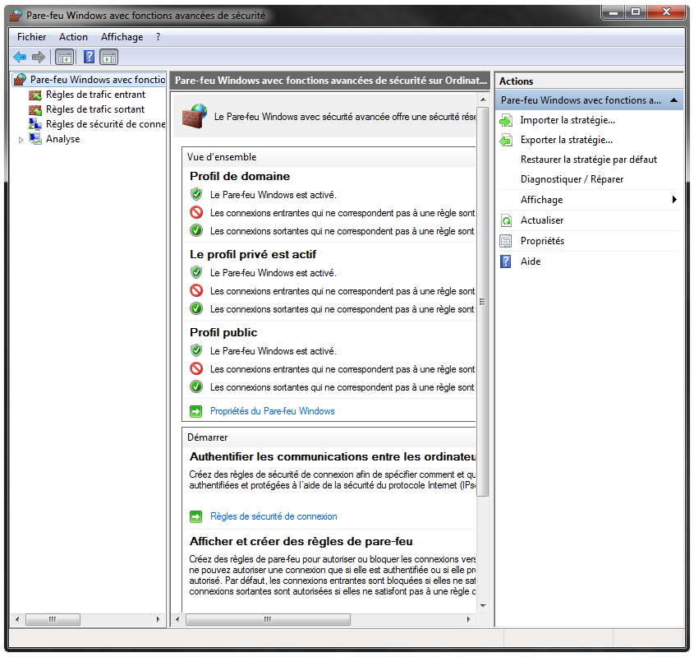This screenshot has width=694, height=657.
Task: Click Restaurer la stratégie par défaut
Action: (589, 160)
